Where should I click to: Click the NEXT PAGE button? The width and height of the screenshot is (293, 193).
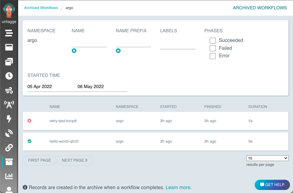(75, 160)
